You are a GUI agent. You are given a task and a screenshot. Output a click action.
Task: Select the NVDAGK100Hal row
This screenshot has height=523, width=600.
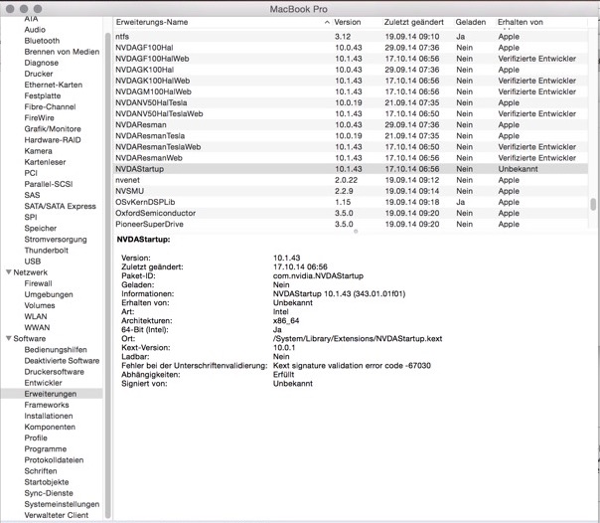pos(351,70)
